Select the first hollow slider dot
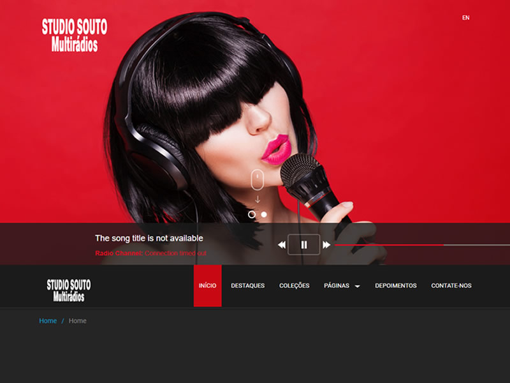Viewport: 510px width, 383px height. tap(251, 214)
